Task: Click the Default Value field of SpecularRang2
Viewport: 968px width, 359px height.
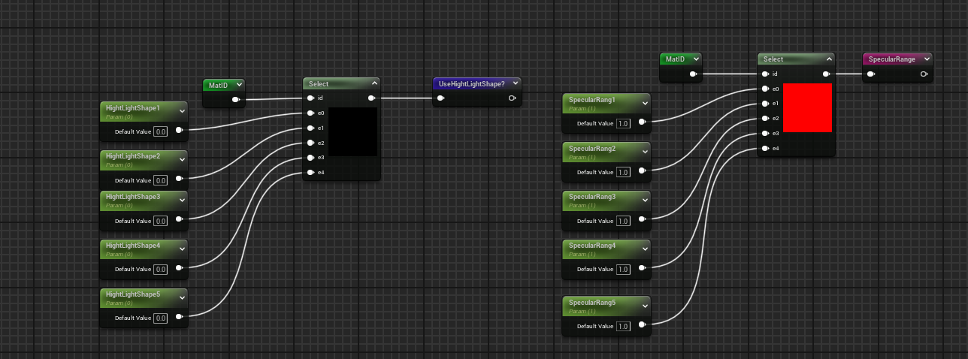Action: point(623,172)
